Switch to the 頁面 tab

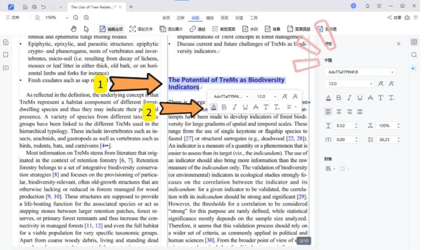(225, 18)
